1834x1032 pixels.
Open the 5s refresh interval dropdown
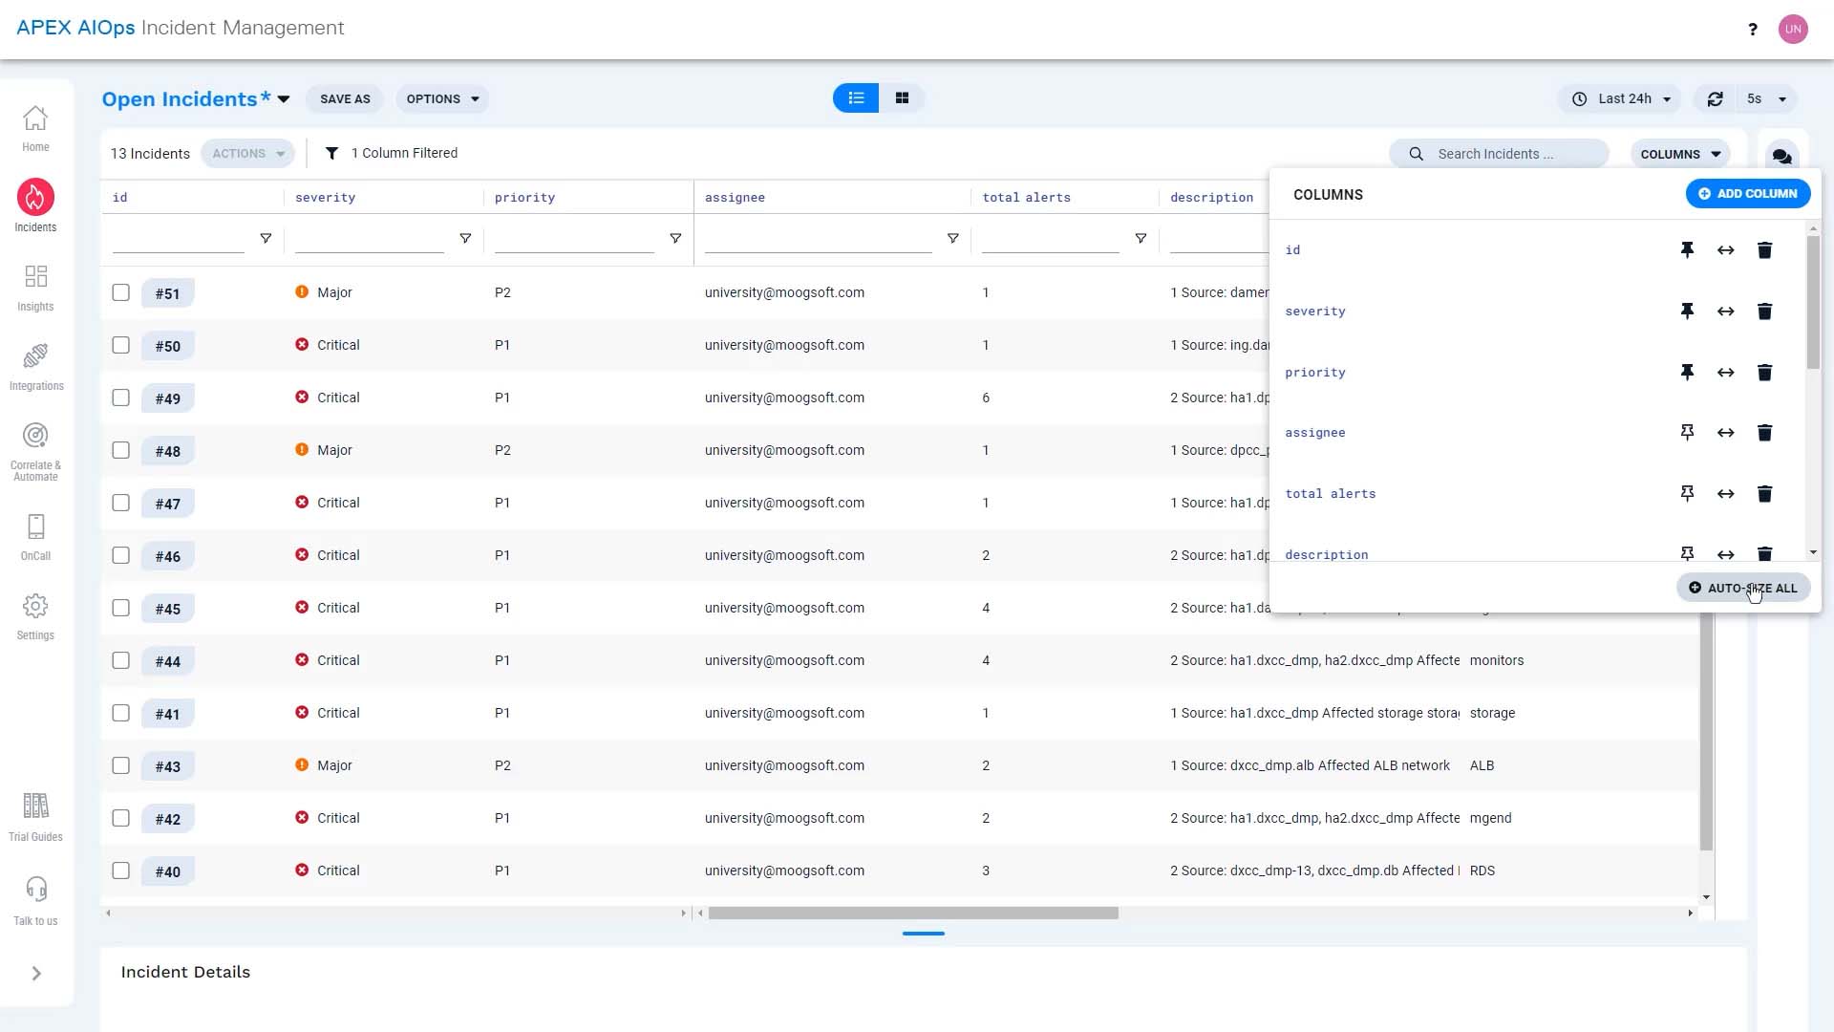click(x=1766, y=99)
